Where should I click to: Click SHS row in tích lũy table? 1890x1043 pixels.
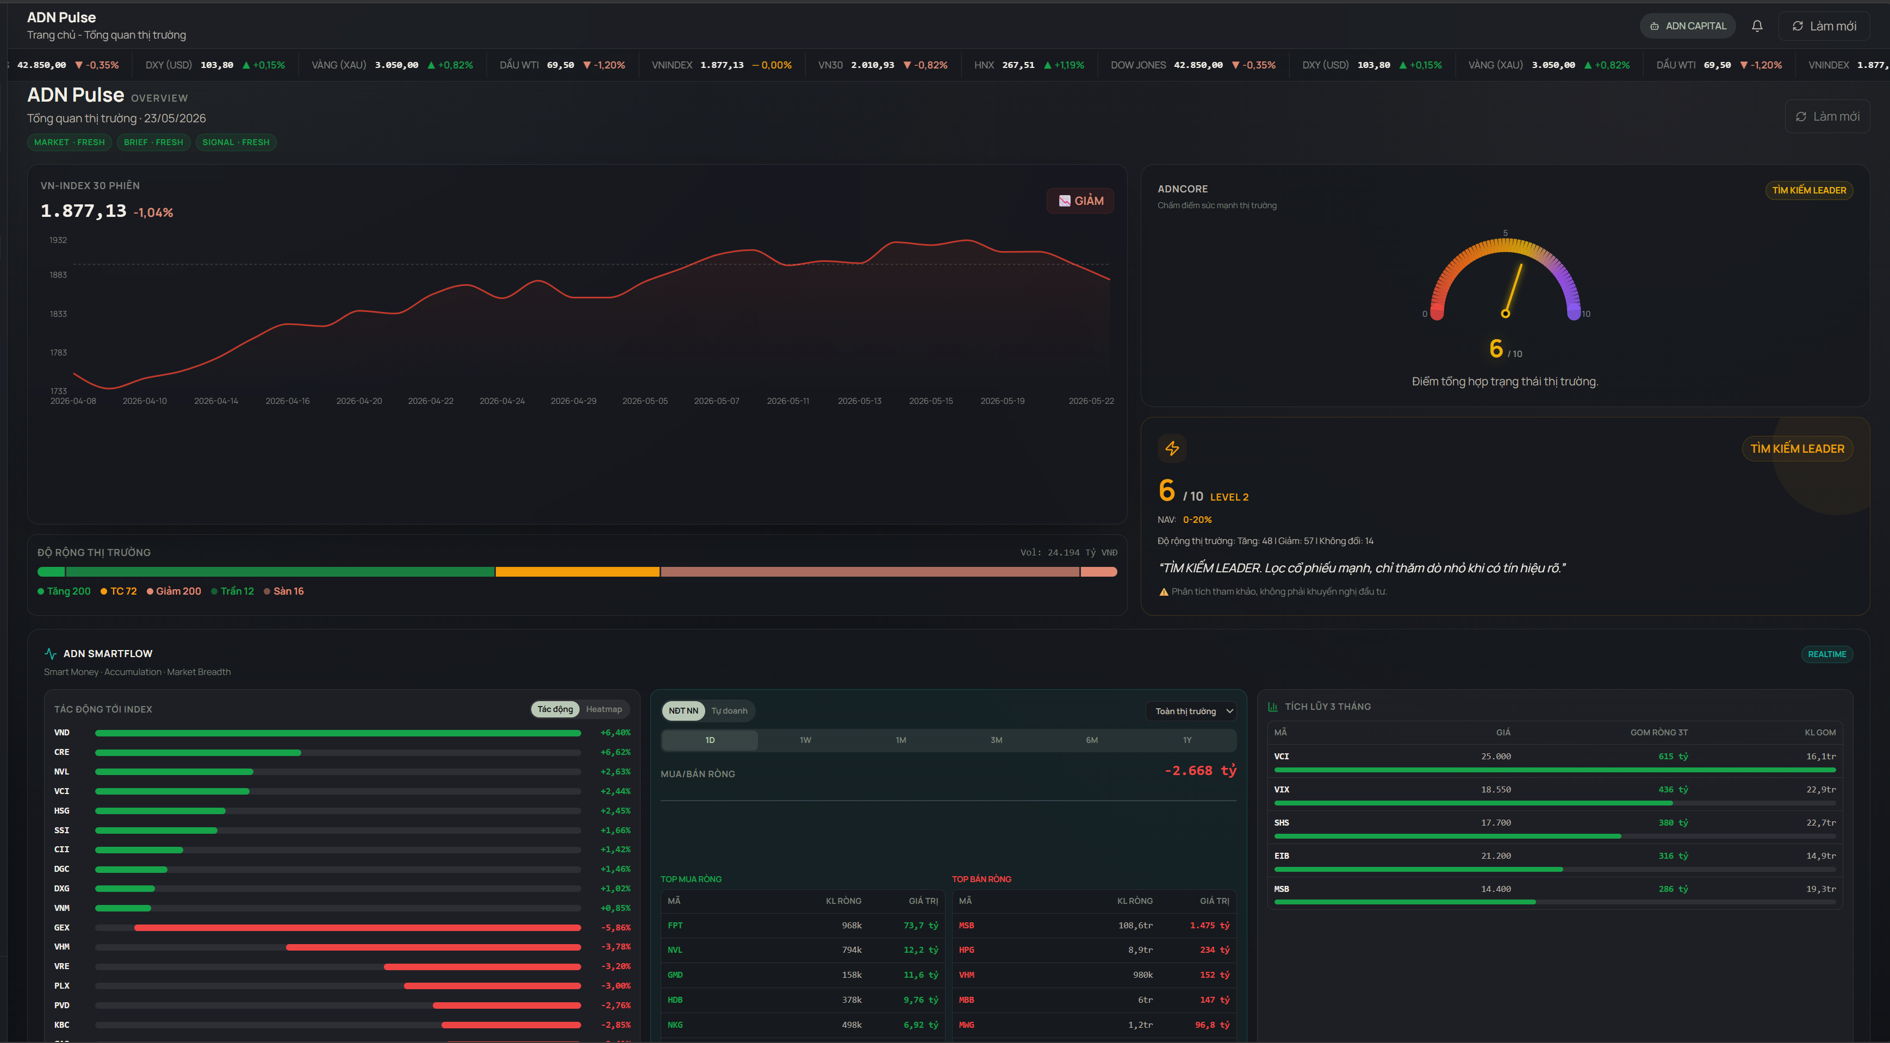tap(1555, 827)
